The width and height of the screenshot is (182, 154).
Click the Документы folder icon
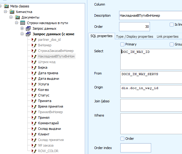coord(17,17)
